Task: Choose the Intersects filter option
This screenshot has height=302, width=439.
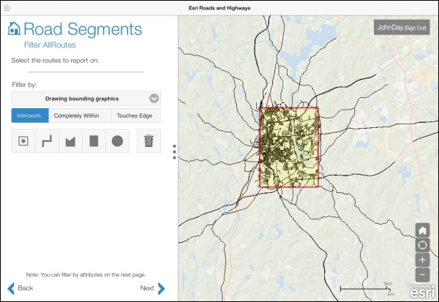Action: (30, 116)
